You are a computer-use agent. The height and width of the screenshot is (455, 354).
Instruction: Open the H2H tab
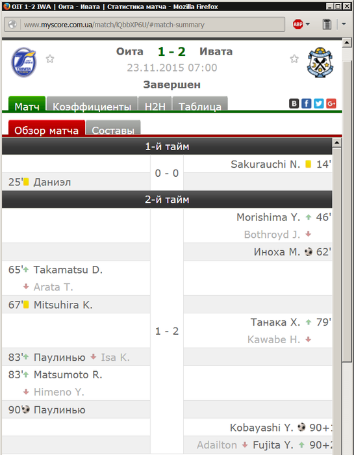pyautogui.click(x=155, y=104)
